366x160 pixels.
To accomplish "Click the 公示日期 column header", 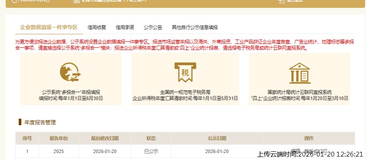I will click(x=217, y=138).
